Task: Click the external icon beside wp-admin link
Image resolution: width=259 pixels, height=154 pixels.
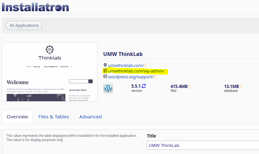Action: pyautogui.click(x=166, y=71)
